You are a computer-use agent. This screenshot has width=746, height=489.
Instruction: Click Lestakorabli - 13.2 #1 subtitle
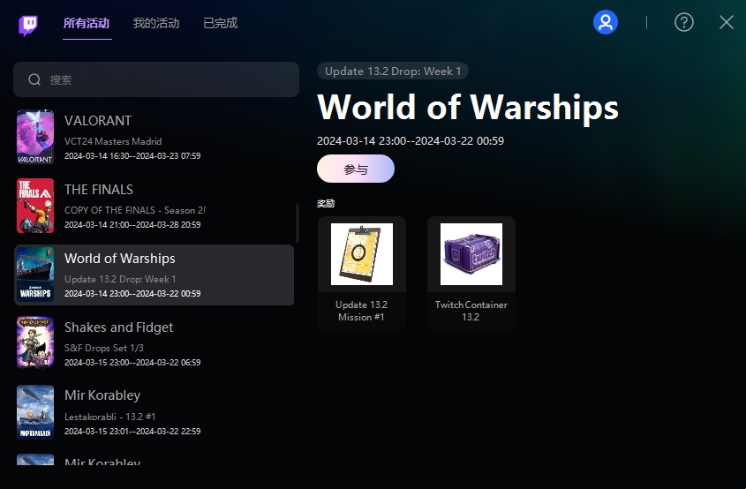(109, 417)
